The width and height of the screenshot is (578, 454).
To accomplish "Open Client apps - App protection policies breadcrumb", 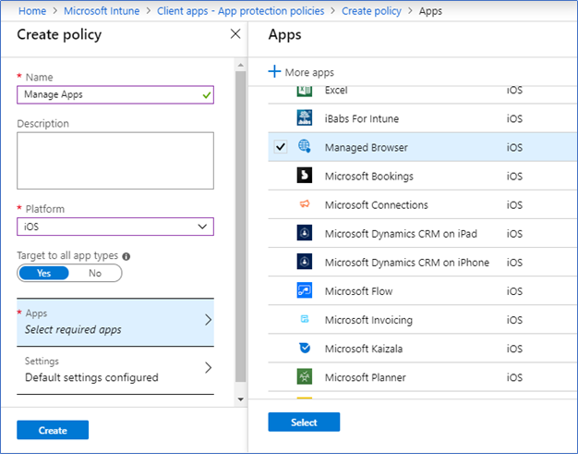I will point(241,11).
